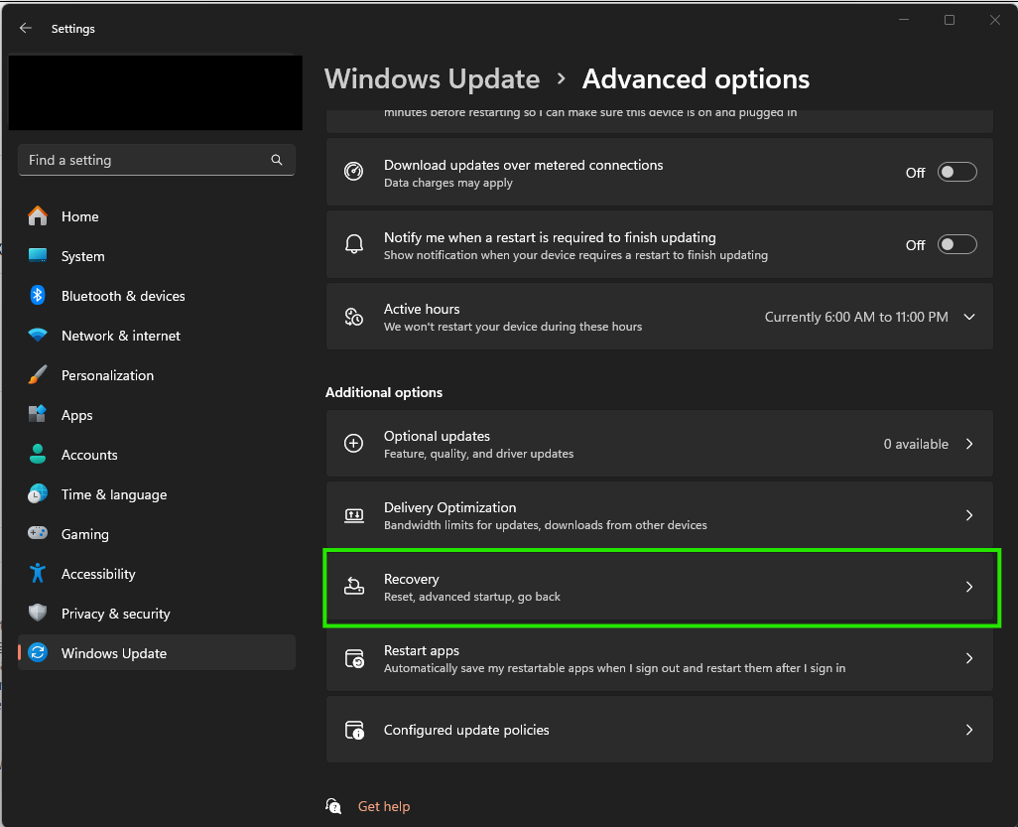Click the Home house icon
Viewport: 1018px width, 827px height.
pos(38,216)
